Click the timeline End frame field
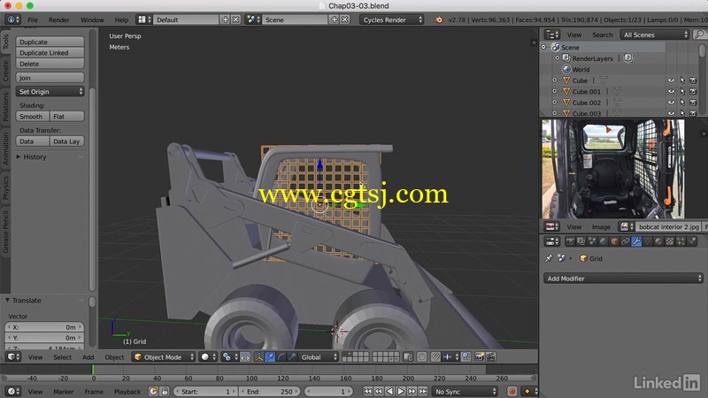Screen dimensions: 708x398 point(269,392)
